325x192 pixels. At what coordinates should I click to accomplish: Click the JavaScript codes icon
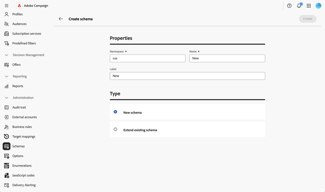[6, 176]
